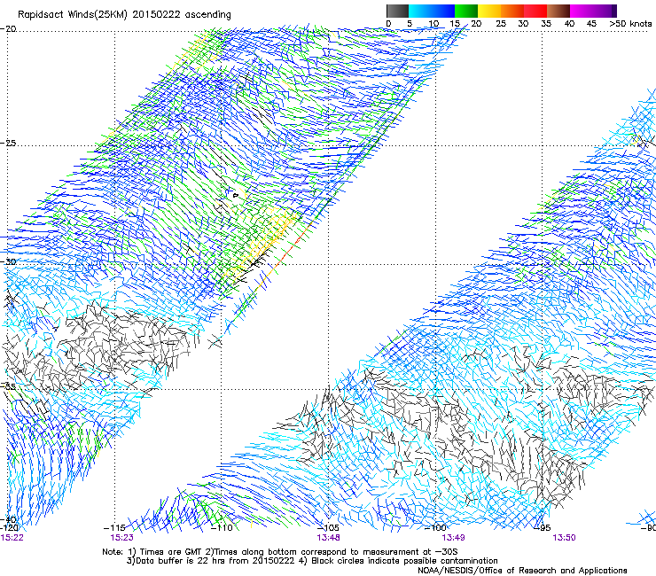656x576 pixels.
Task: Click the red wind barbs near 30S swath edge
Action: 295,244
